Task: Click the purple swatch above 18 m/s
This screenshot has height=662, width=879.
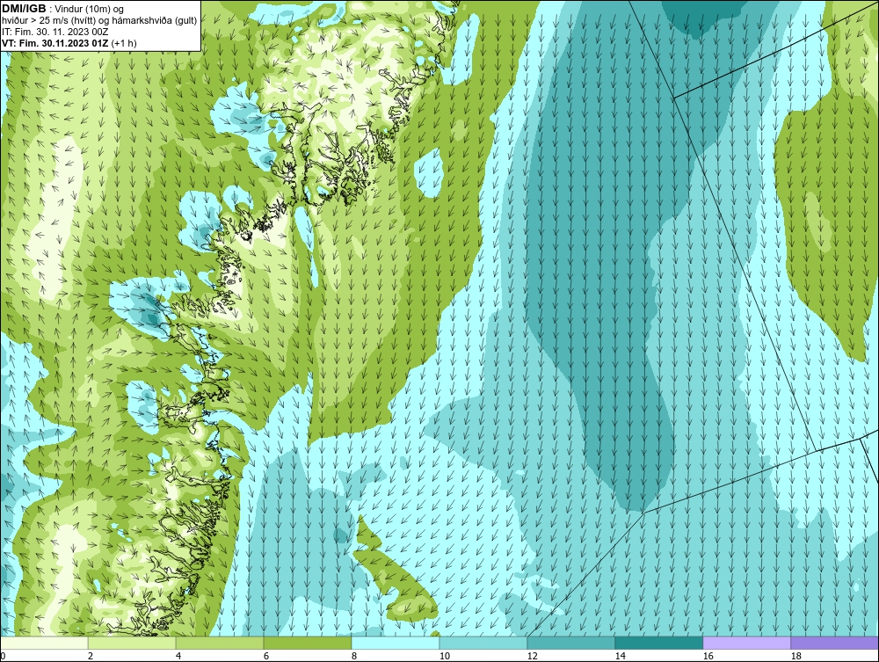Action: pos(834,643)
